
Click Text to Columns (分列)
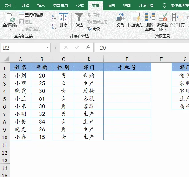point(121,20)
